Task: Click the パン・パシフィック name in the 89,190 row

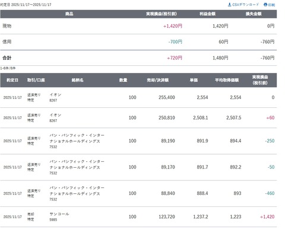Action: pos(77,138)
